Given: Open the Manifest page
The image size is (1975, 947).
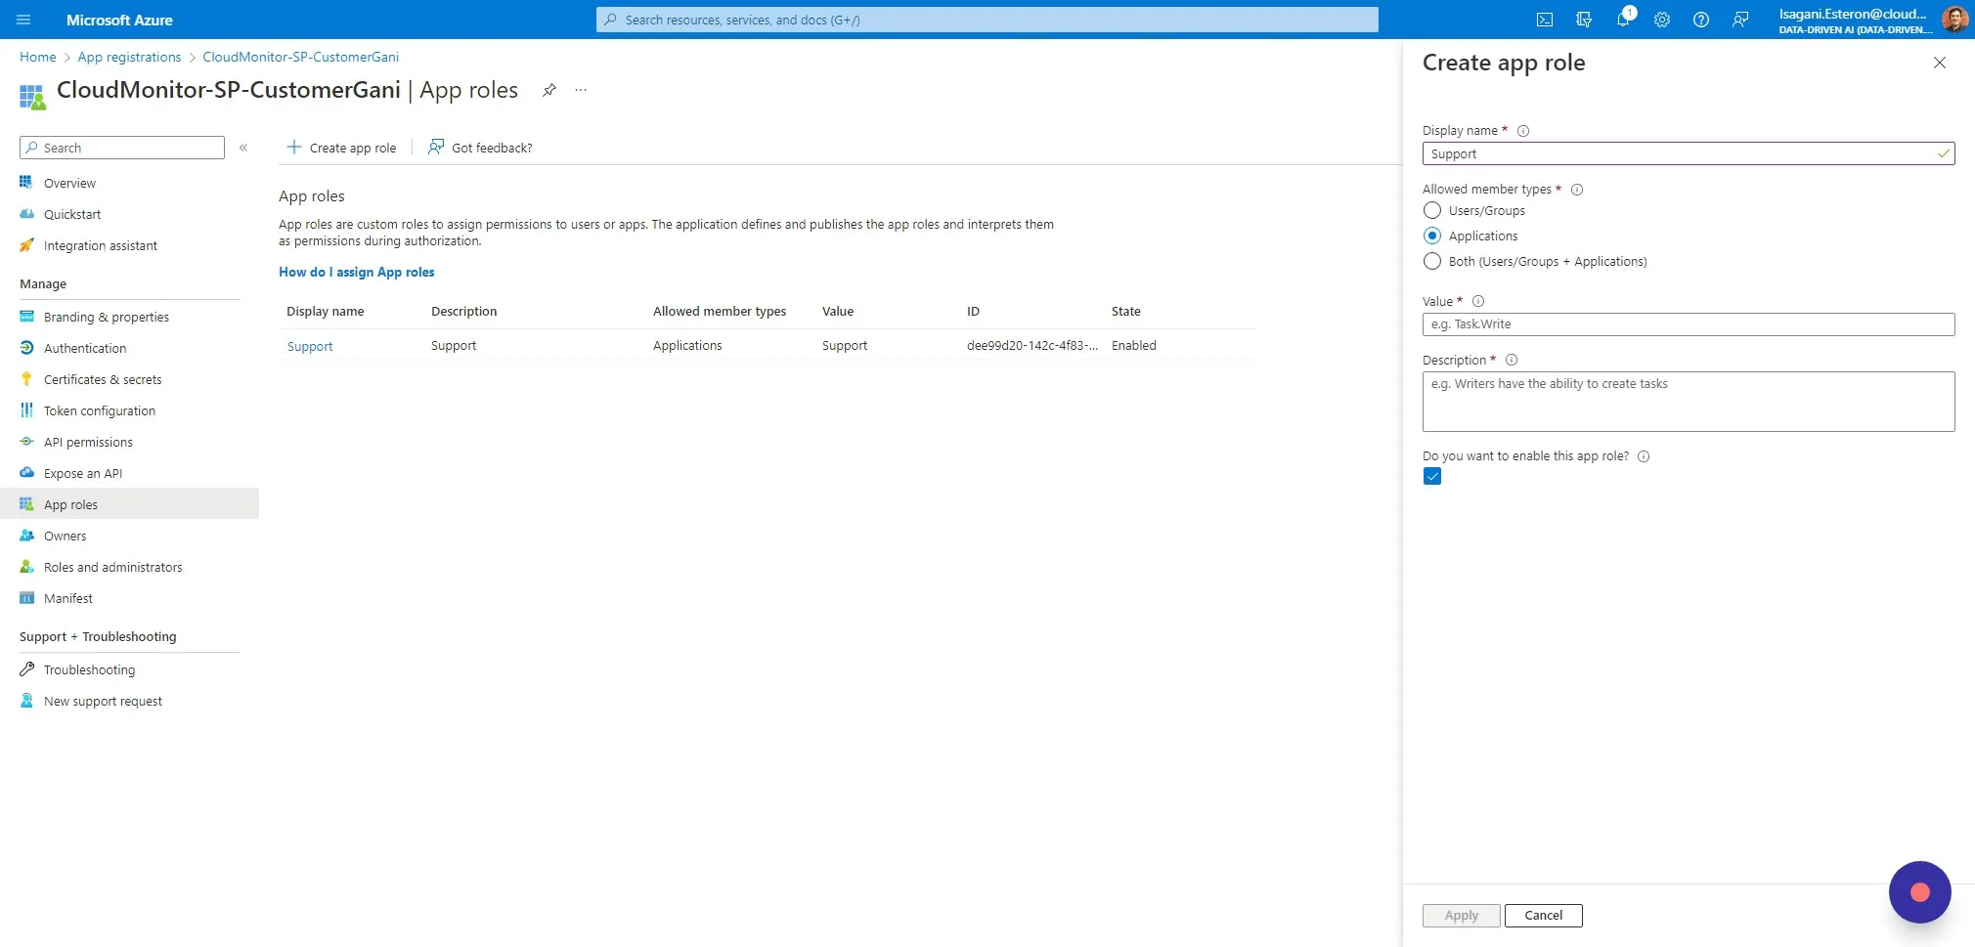Looking at the screenshot, I should (67, 598).
